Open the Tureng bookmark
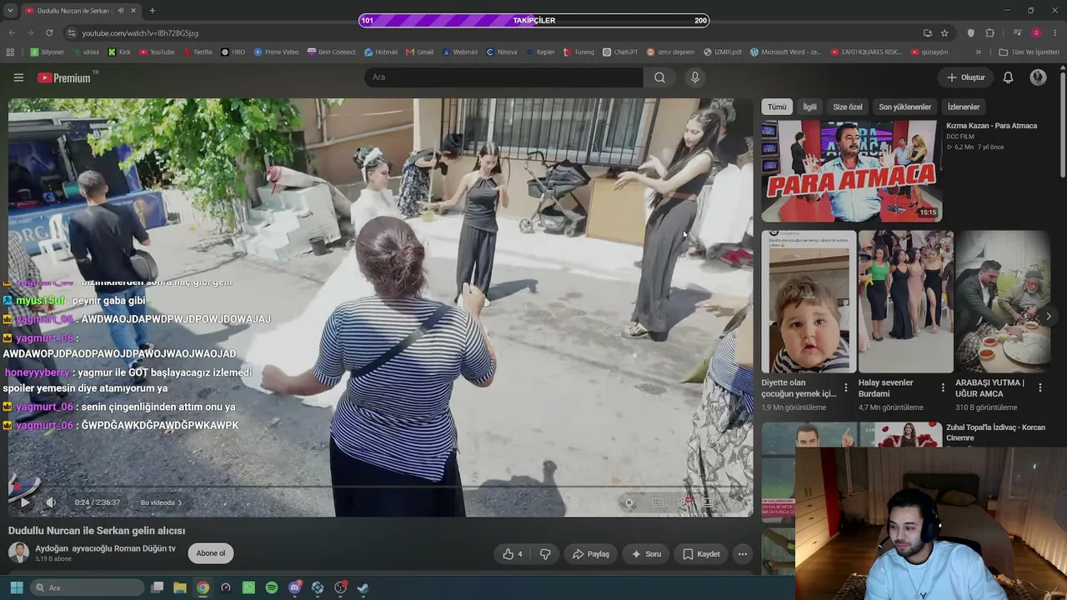Viewport: 1067px width, 600px height. click(578, 52)
